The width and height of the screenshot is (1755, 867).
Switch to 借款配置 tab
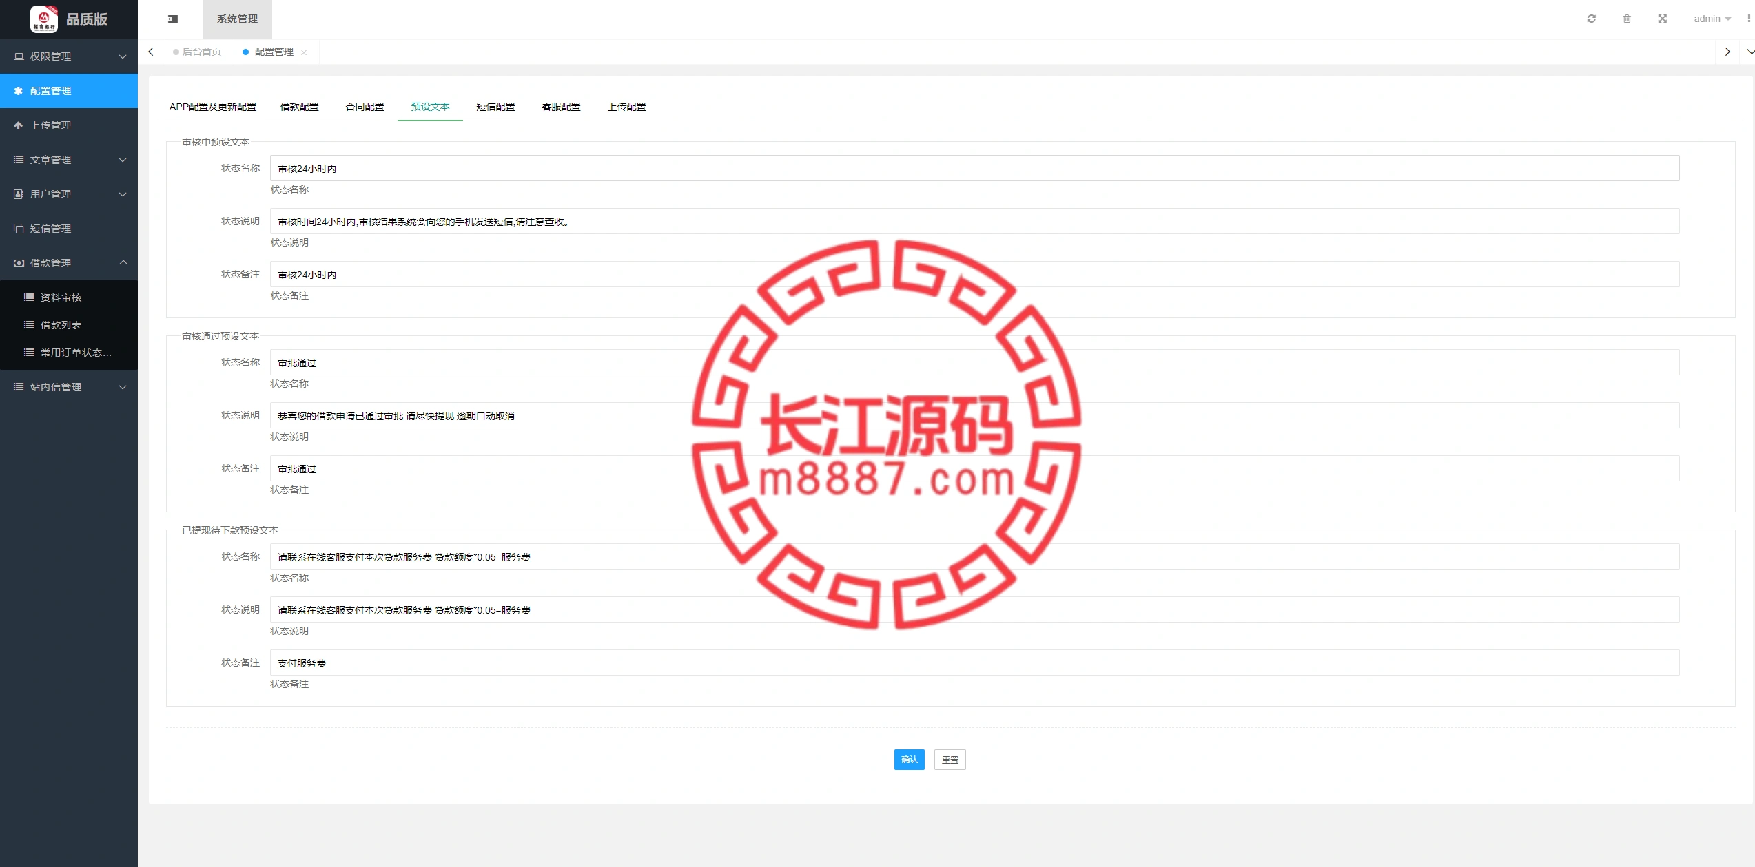(x=300, y=107)
